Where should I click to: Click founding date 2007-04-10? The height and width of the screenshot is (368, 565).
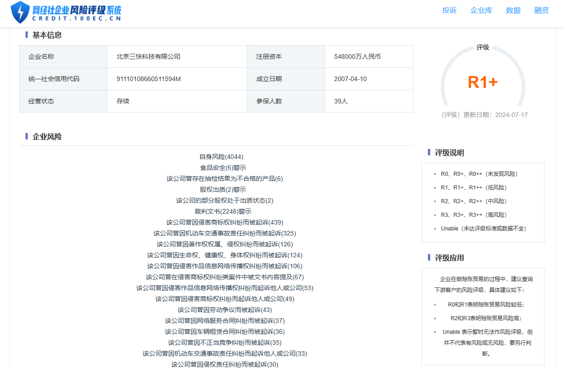tap(350, 79)
